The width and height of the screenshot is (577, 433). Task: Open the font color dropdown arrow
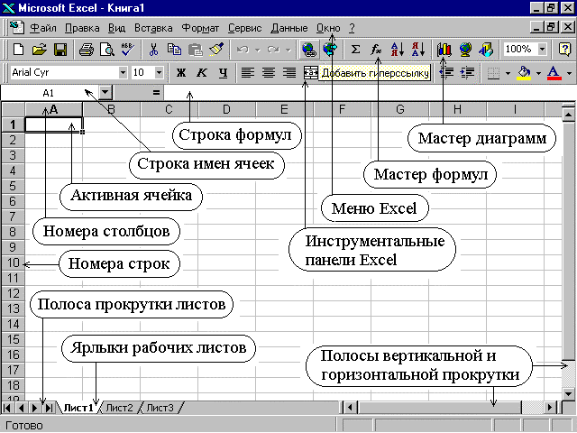(569, 73)
